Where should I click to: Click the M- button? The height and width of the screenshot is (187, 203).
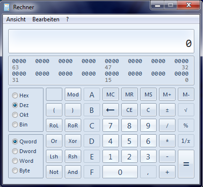point(186,94)
